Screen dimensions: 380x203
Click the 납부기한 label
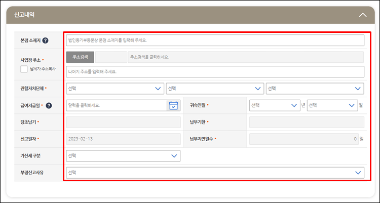198,122
